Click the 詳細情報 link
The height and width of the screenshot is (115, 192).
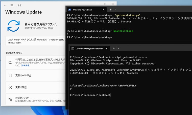coord(25,66)
